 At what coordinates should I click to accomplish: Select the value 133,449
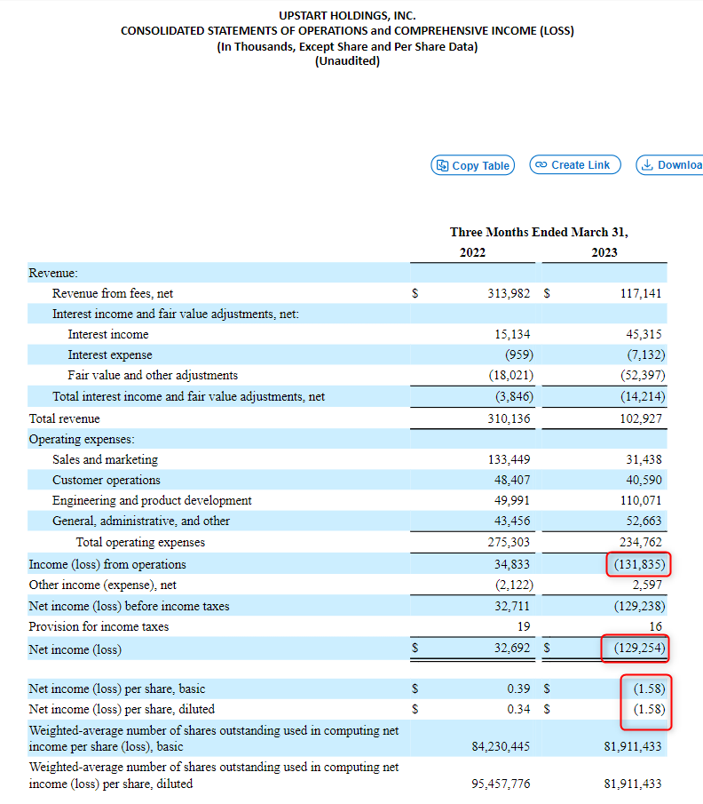509,459
